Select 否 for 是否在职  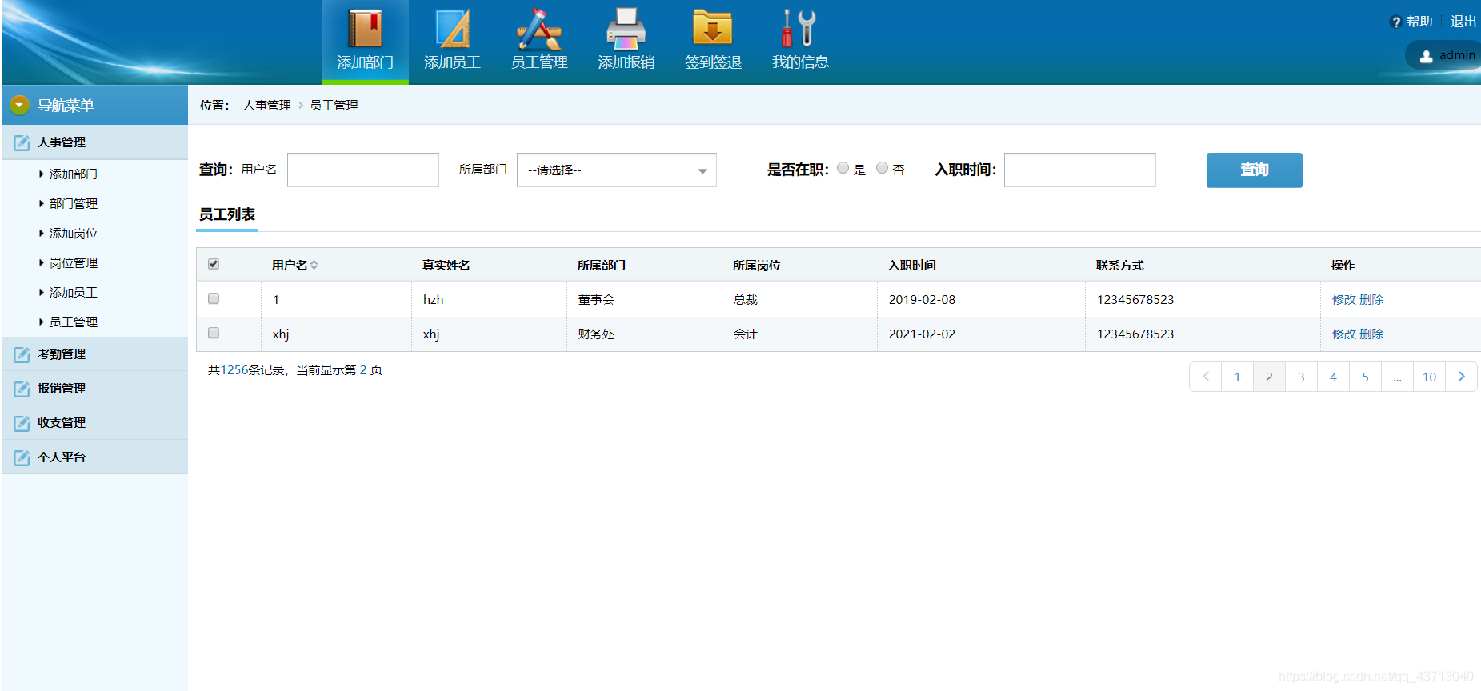(x=882, y=168)
